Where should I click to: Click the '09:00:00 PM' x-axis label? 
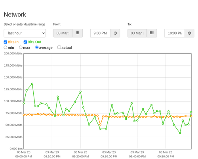24,157
